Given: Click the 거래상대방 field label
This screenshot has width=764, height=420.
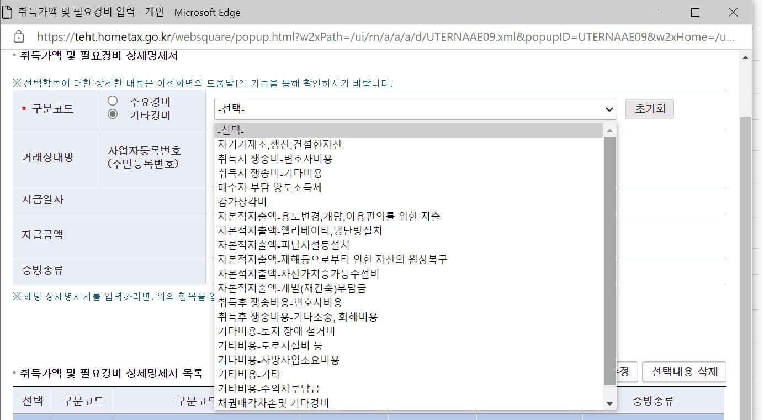Looking at the screenshot, I should (47, 157).
